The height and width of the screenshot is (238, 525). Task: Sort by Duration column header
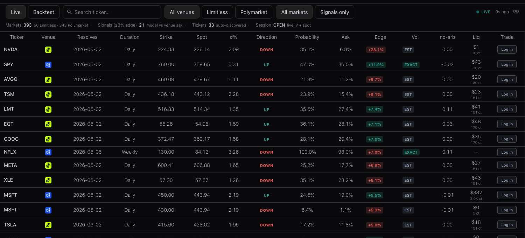[129, 37]
